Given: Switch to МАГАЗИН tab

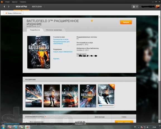Looking at the screenshot, I should tap(37, 7).
